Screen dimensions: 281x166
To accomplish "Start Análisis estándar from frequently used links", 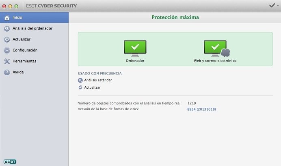I will [x=98, y=80].
